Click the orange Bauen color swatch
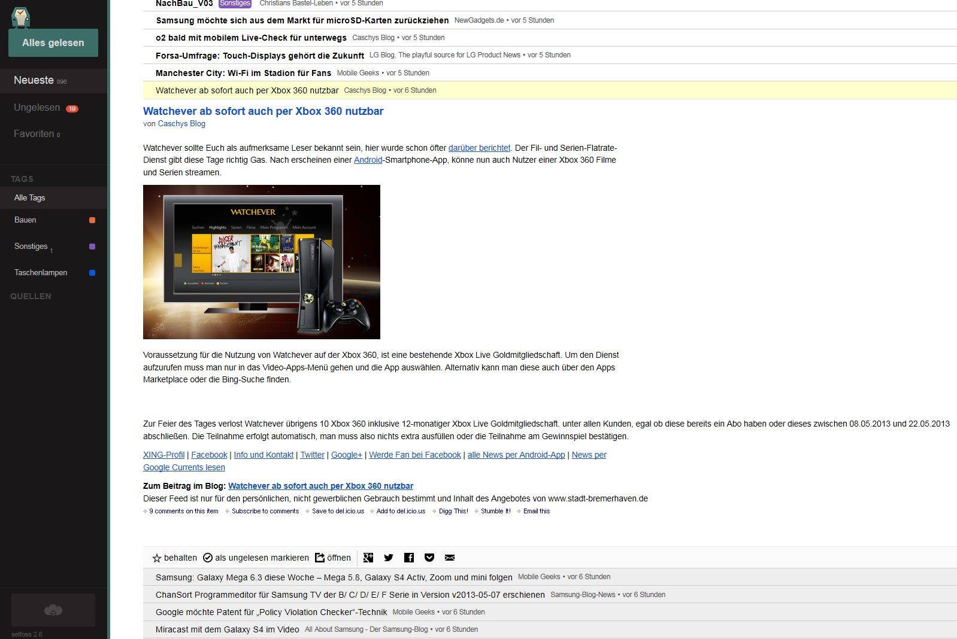 coord(92,220)
